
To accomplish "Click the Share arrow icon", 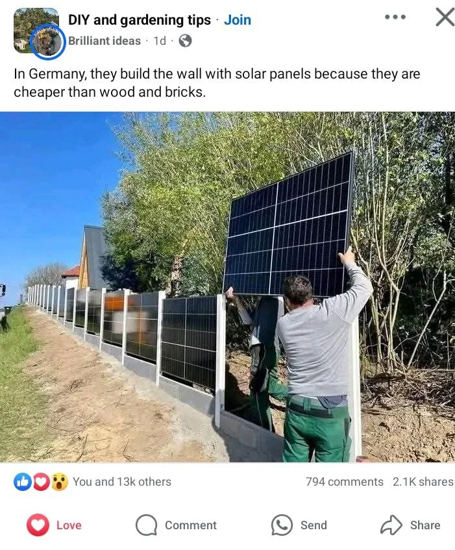I will tap(391, 525).
